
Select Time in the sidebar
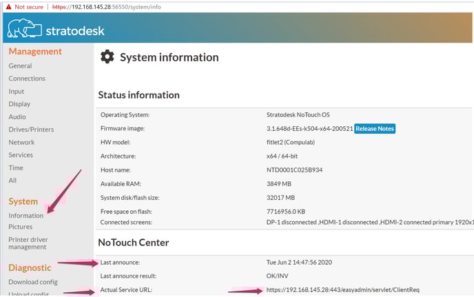[16, 167]
